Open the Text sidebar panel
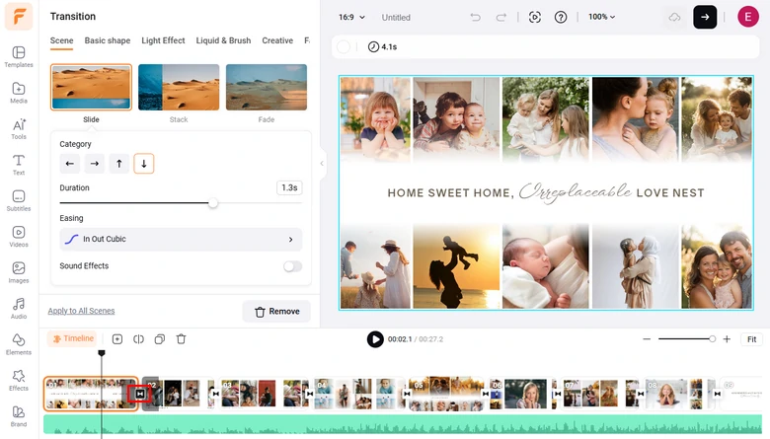This screenshot has width=770, height=439. coord(19,165)
